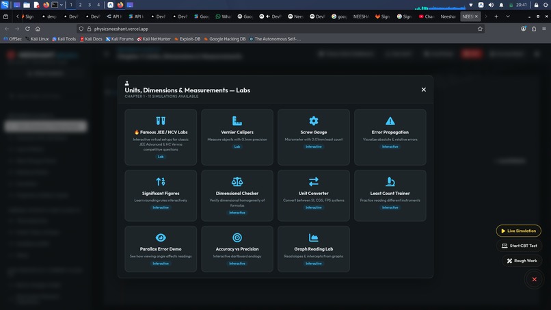Click the Live Simulation button

pos(518,231)
